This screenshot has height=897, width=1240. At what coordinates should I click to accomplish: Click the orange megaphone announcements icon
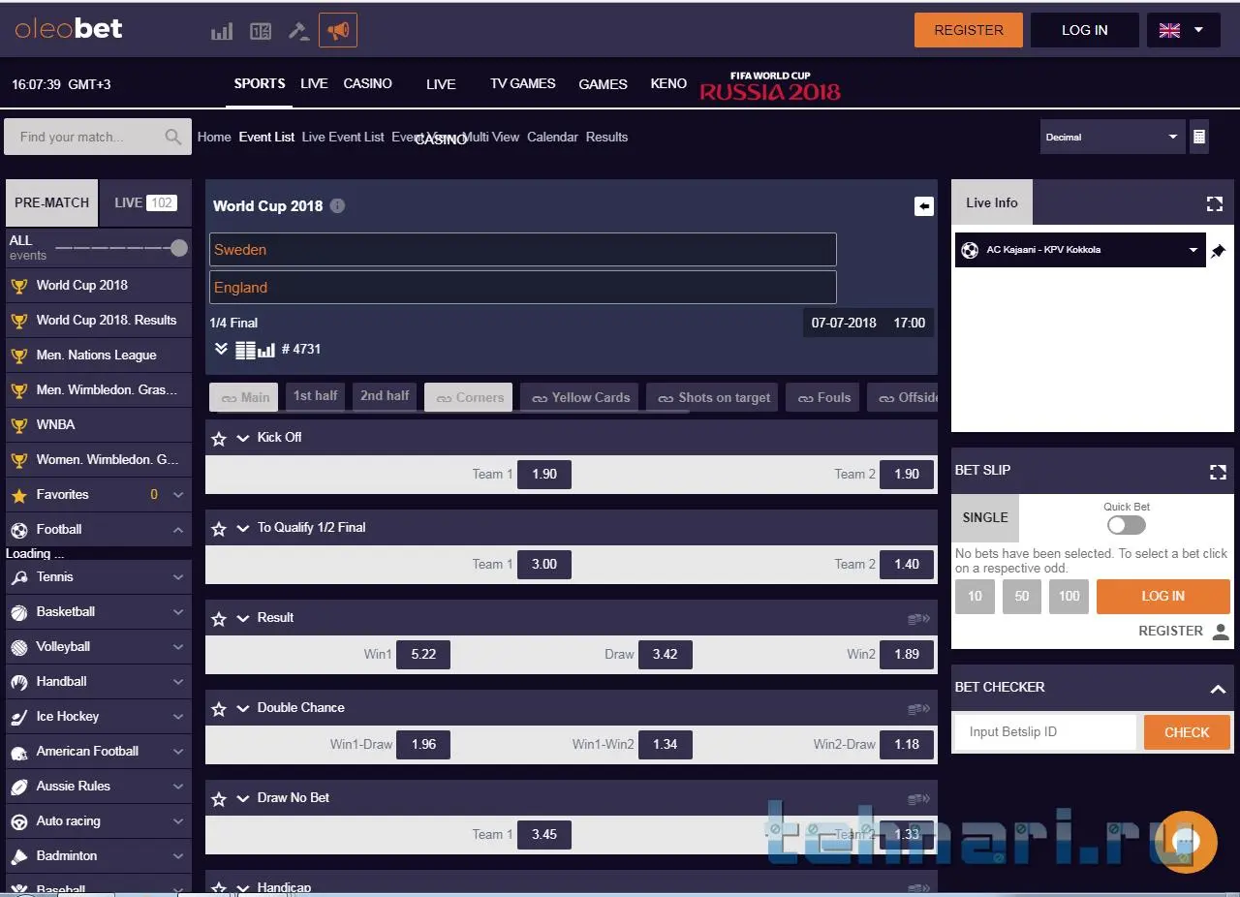(x=338, y=31)
